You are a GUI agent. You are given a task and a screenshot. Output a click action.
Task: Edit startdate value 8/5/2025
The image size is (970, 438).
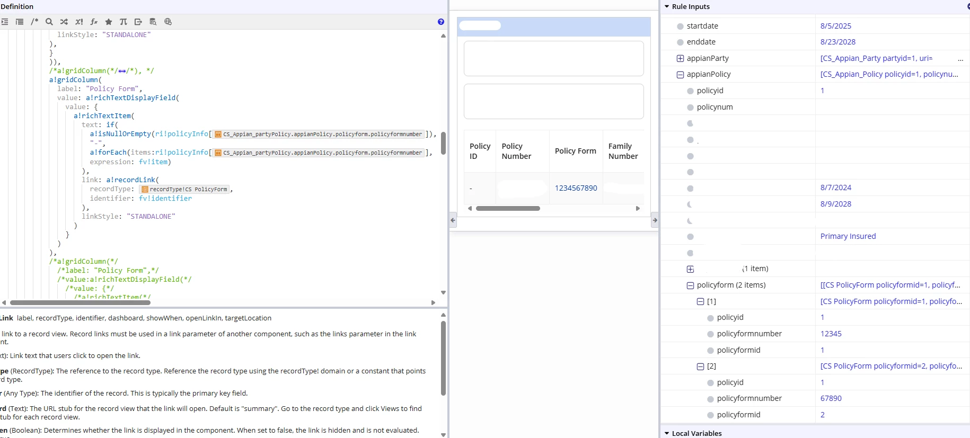coord(836,26)
